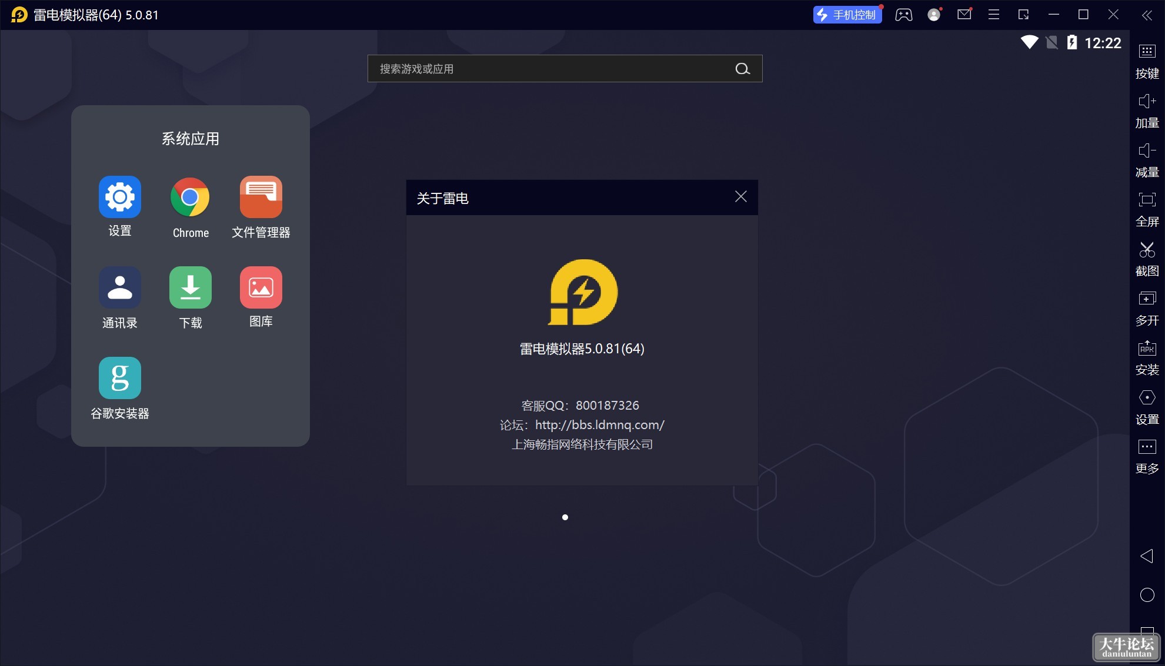This screenshot has width=1165, height=666.
Task: Click the search magnifier icon
Action: coord(743,69)
